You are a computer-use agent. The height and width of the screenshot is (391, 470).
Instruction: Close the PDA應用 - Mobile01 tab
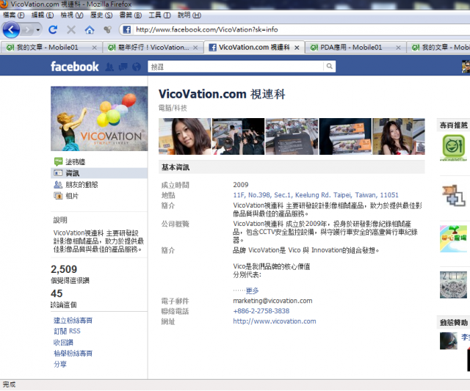point(398,48)
